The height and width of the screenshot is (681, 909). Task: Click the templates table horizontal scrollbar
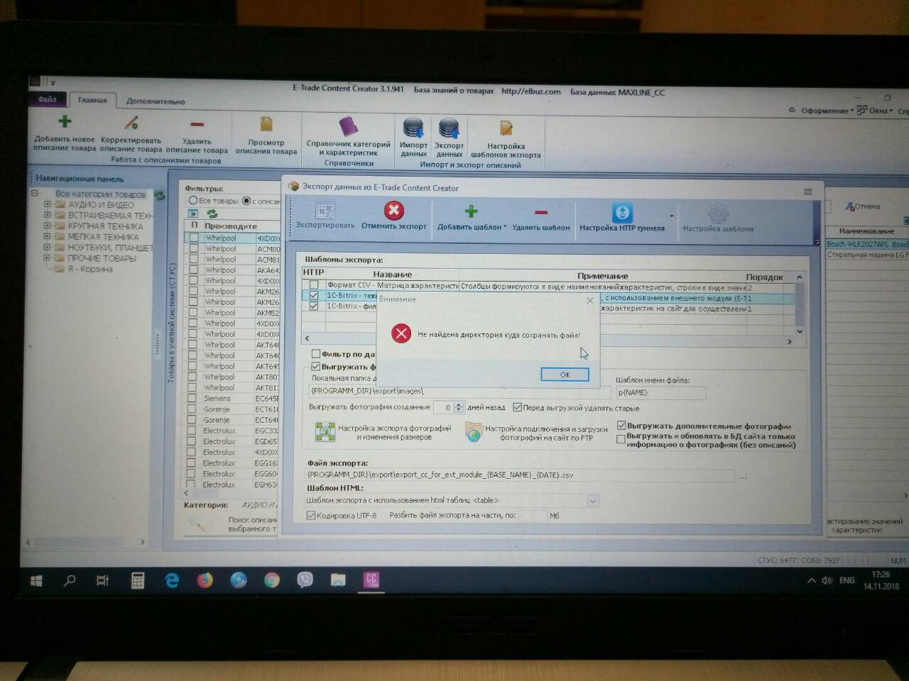548,340
